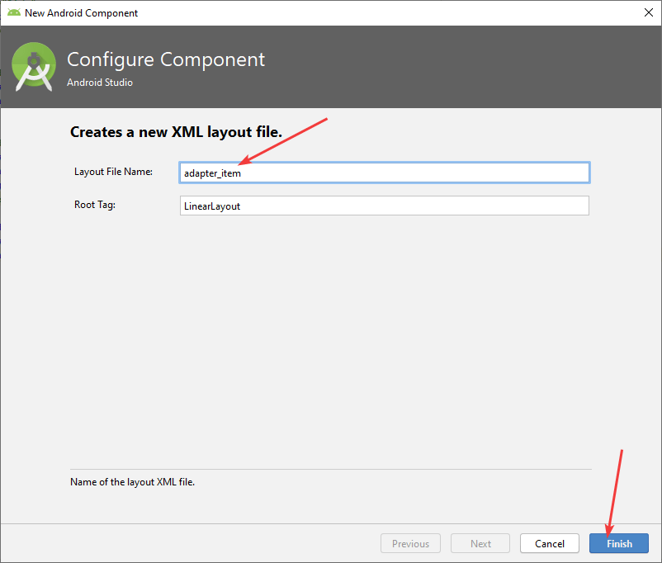Viewport: 662px width, 563px height.
Task: Click the word adapter_item in the name field
Action: [212, 173]
